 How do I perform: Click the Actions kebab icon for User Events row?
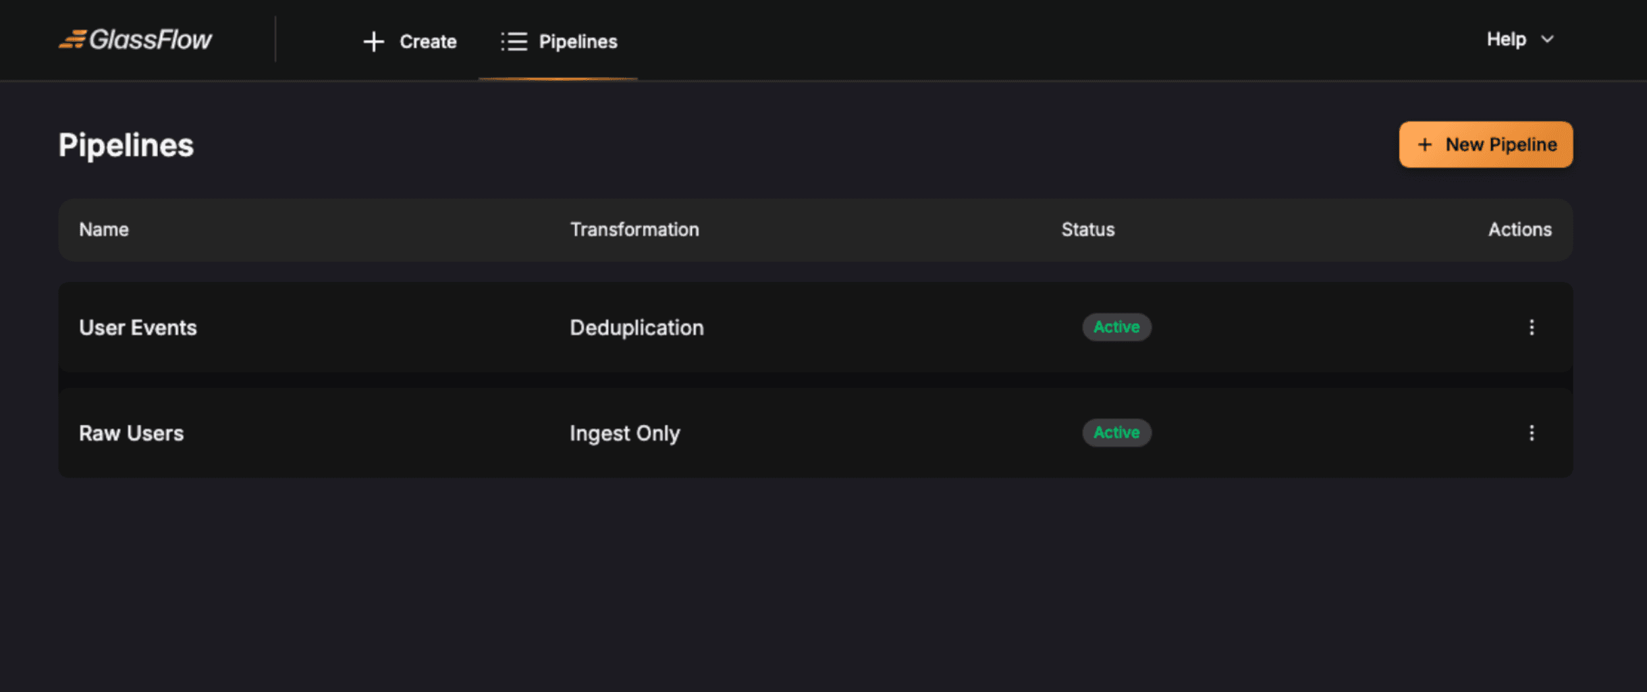pyautogui.click(x=1531, y=328)
